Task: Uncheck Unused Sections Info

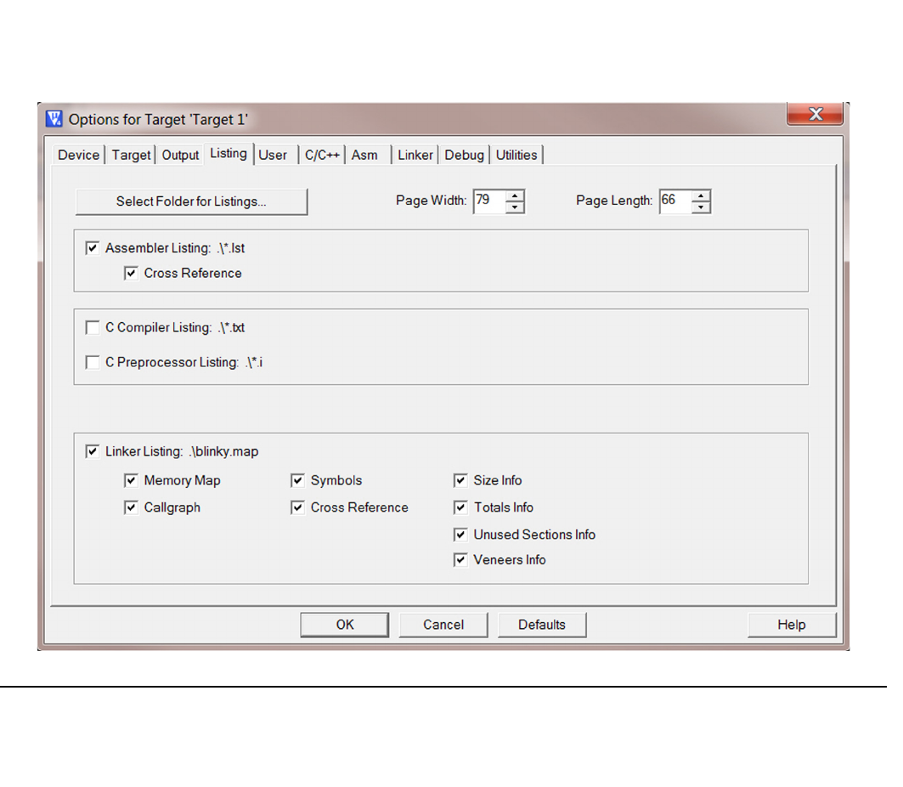Action: click(x=460, y=535)
